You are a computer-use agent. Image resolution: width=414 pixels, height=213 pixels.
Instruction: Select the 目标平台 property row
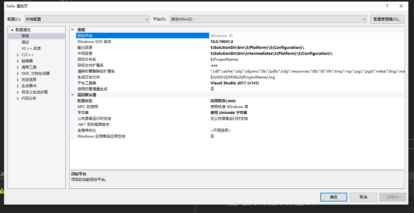tap(240, 36)
